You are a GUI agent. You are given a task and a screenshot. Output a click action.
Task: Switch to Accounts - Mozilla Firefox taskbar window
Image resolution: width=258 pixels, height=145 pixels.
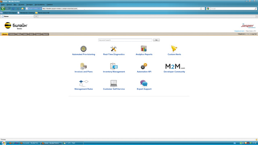pyautogui.click(x=30, y=143)
